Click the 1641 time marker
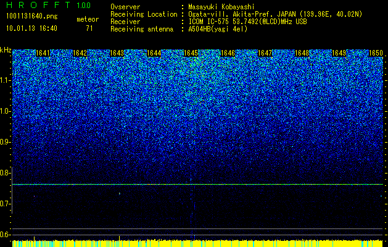Screen dimensions: 388x247 pyautogui.click(x=43, y=53)
